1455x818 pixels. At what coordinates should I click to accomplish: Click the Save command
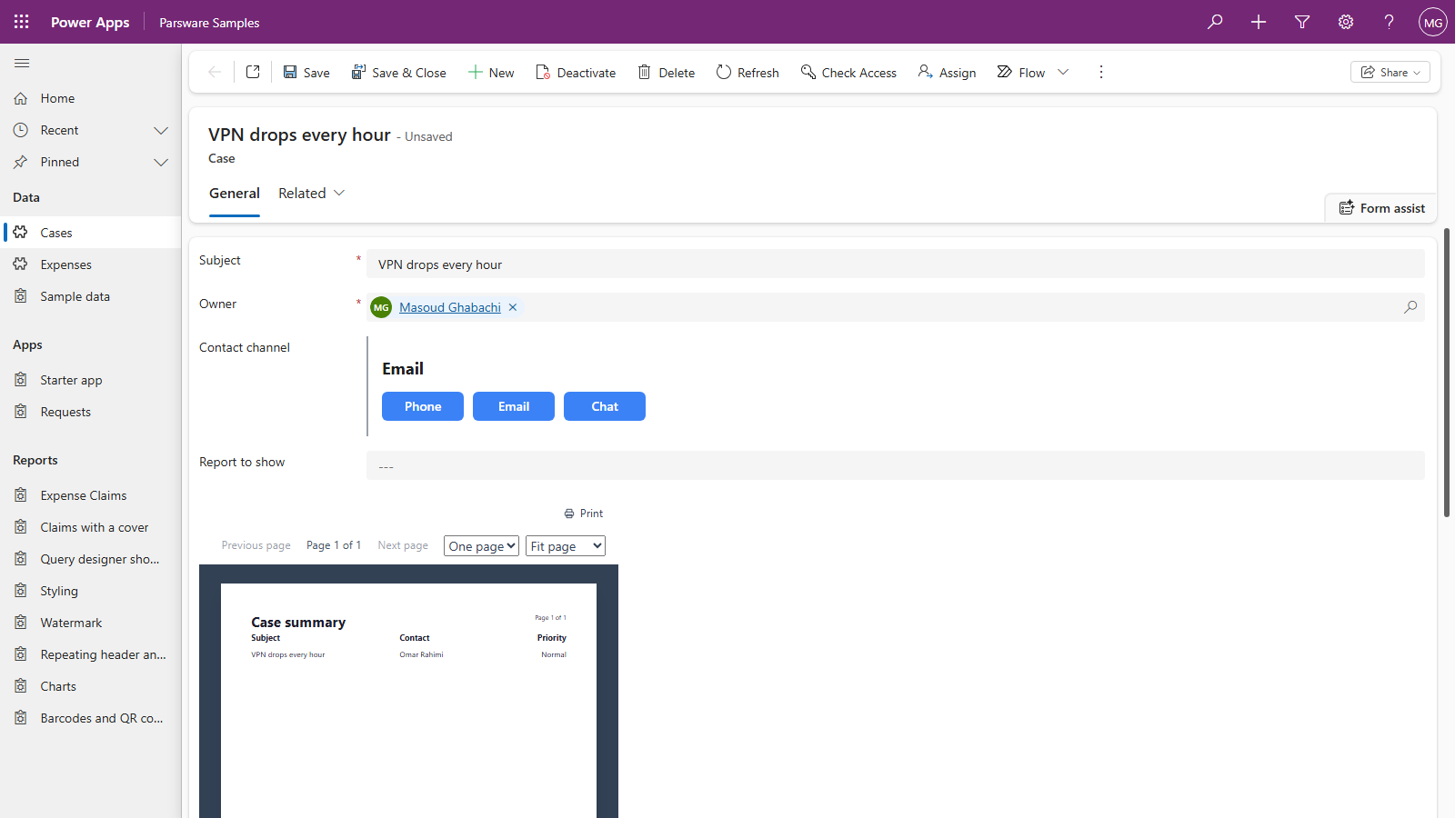coord(306,72)
